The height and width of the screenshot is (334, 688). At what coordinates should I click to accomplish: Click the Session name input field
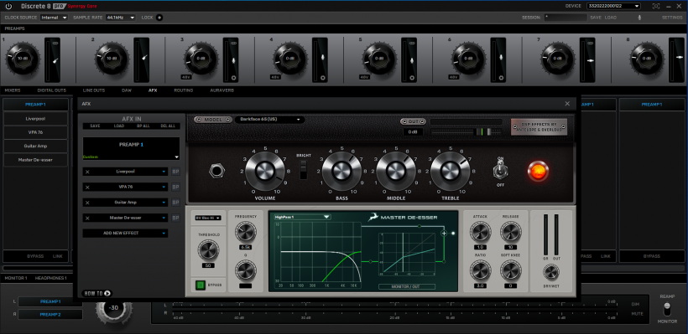tap(566, 18)
